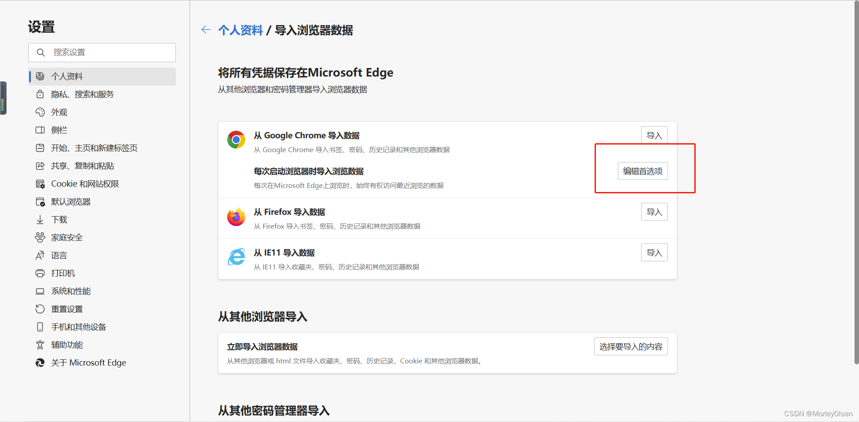Click the 个人资料 breadcrumb link
This screenshot has width=859, height=422.
240,30
